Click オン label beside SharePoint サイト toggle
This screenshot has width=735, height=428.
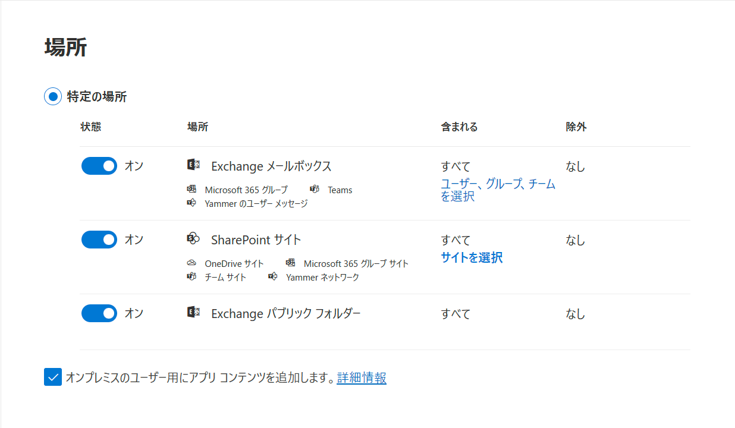click(x=134, y=240)
